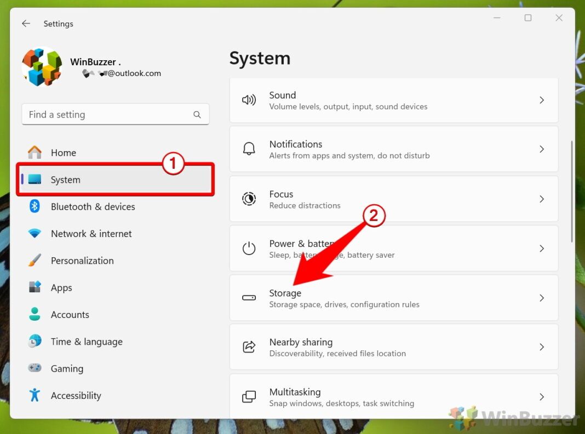Click the Nearby sharing icon
The width and height of the screenshot is (585, 434).
pos(249,347)
